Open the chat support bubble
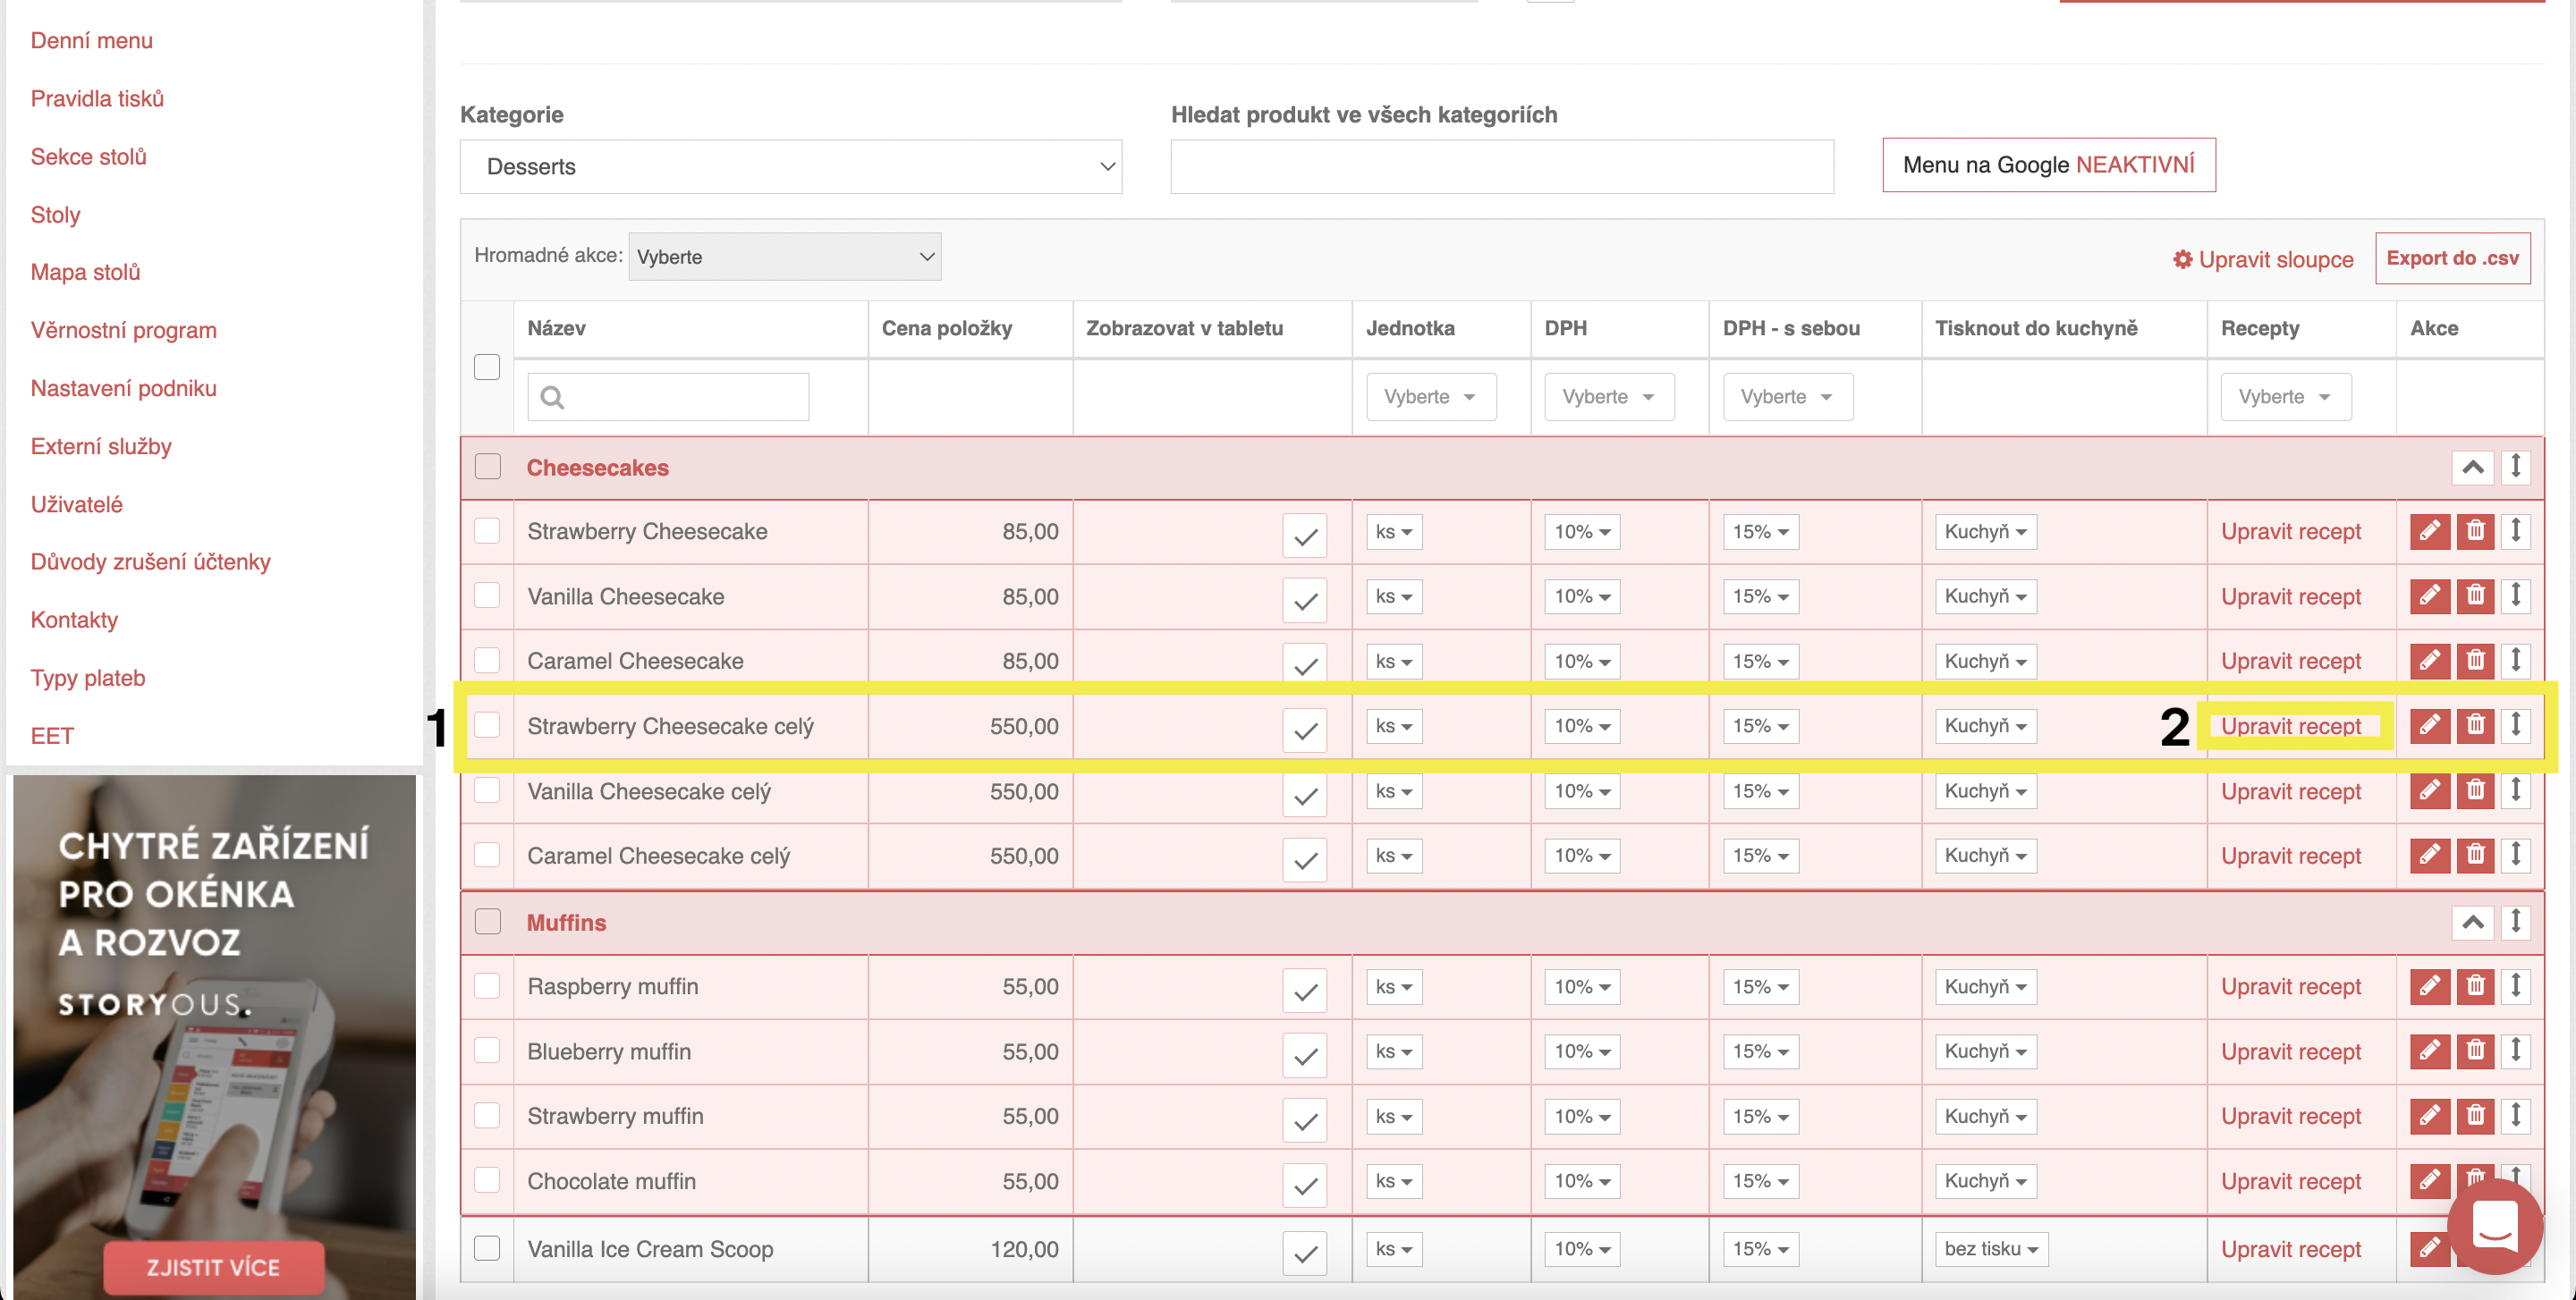Viewport: 2576px width, 1300px height. tap(2494, 1225)
